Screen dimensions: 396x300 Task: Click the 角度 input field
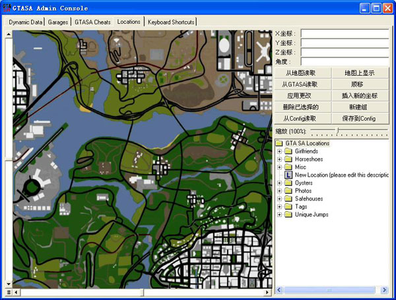pyautogui.click(x=345, y=61)
